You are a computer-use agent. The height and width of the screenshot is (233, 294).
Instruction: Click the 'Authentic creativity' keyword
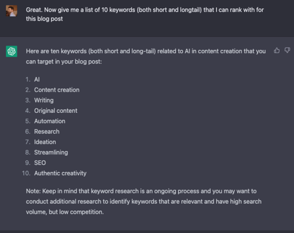click(60, 173)
